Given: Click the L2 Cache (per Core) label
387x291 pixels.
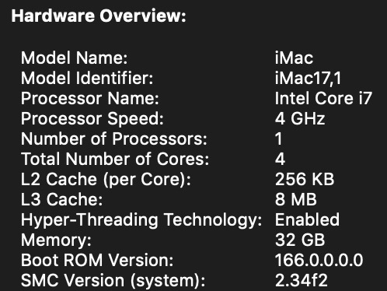Looking at the screenshot, I should click(106, 180).
